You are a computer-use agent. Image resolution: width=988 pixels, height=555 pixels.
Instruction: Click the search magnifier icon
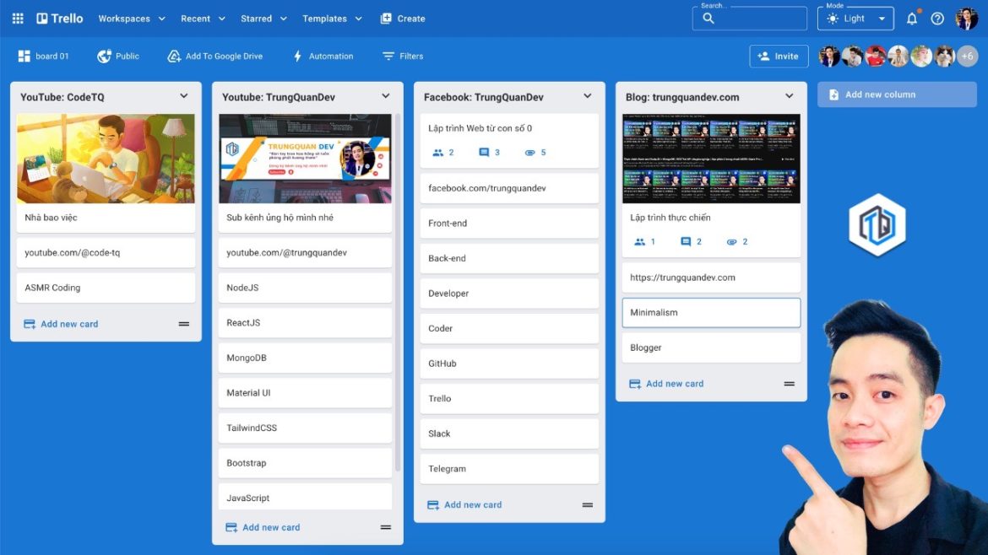[708, 19]
